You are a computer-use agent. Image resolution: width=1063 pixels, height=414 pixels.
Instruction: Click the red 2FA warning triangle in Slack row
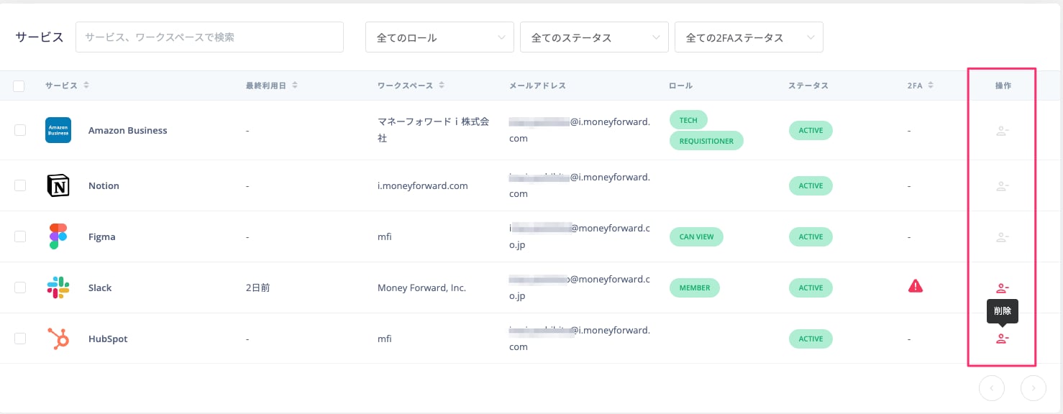click(x=916, y=286)
